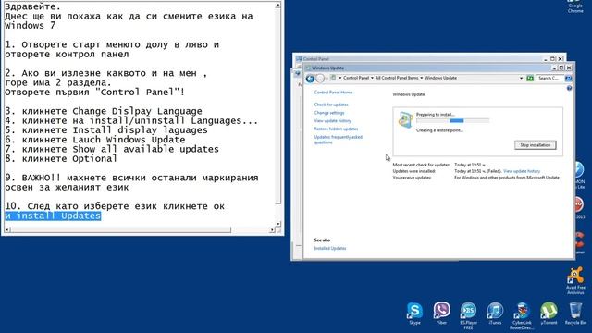Click the search magnifier button in Windows Update
This screenshot has width=592, height=333.
tap(568, 78)
